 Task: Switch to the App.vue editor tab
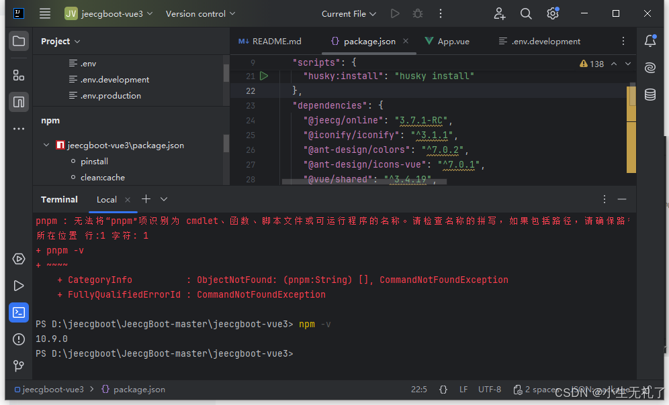pyautogui.click(x=447, y=42)
